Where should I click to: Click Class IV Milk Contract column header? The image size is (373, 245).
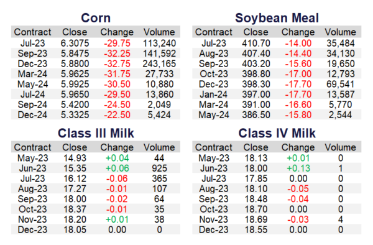214,147
